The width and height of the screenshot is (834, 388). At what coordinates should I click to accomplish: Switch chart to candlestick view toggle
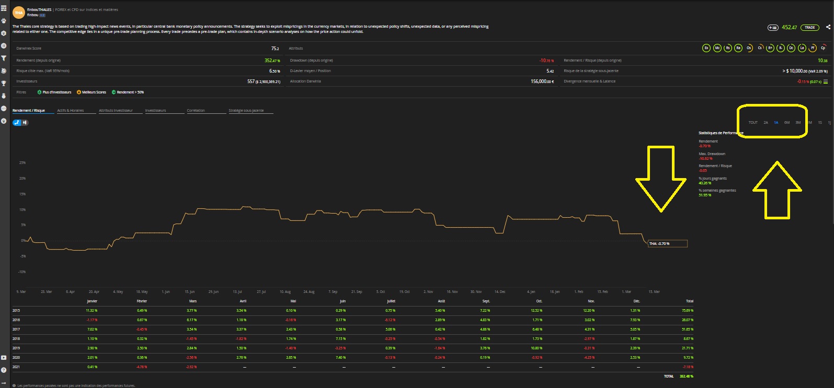(25, 123)
